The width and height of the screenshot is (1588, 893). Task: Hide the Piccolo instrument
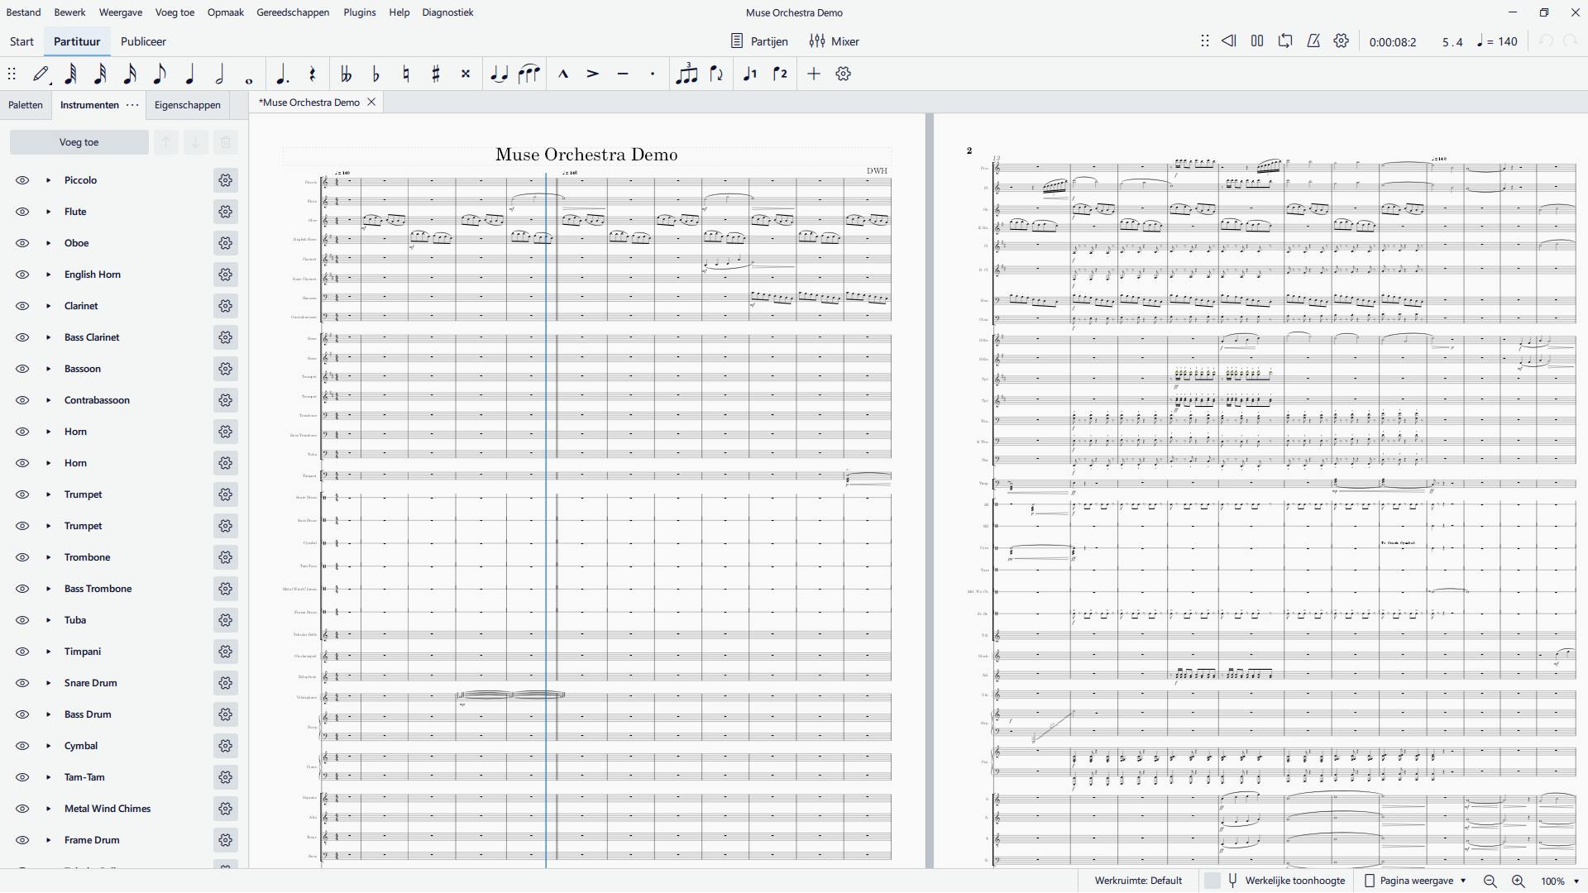tap(22, 180)
